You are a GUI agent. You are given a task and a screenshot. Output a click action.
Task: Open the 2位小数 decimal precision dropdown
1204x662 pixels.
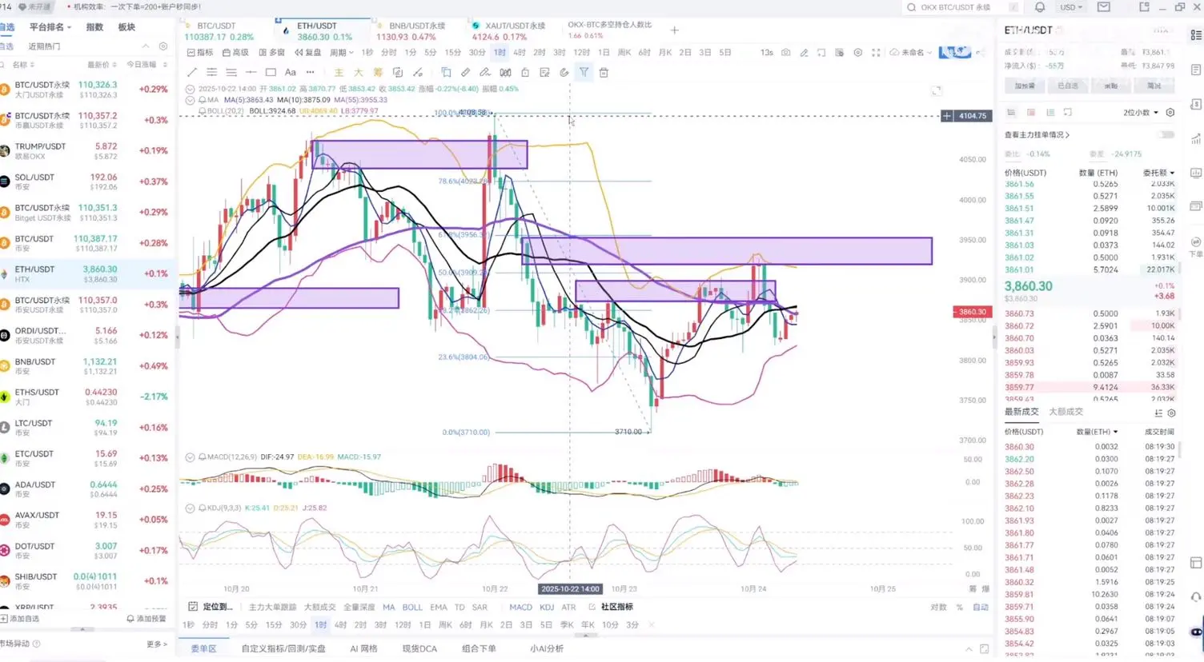click(1141, 113)
